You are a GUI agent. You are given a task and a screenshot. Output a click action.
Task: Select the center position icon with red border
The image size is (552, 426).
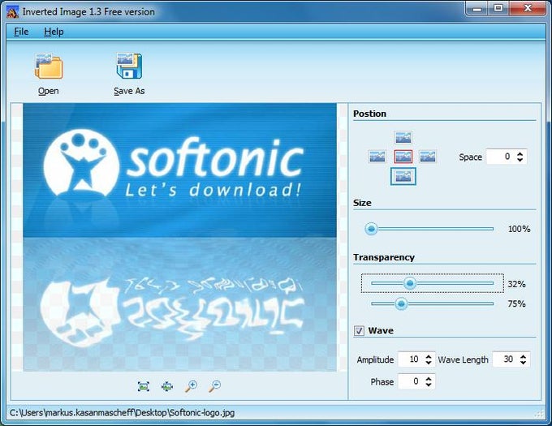click(403, 156)
